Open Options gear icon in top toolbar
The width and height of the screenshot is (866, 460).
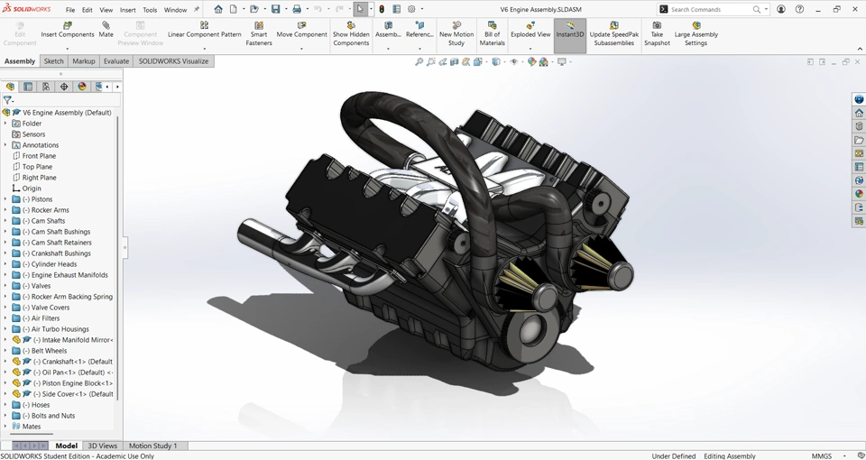(411, 9)
